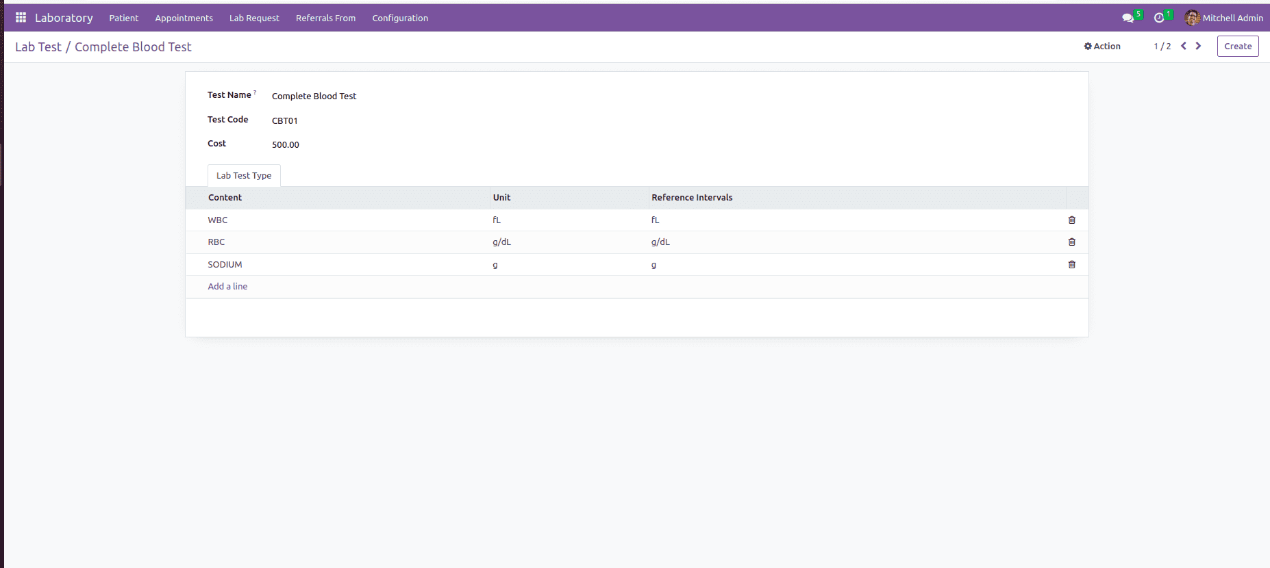
Task: Open the Patient menu
Action: pyautogui.click(x=123, y=18)
